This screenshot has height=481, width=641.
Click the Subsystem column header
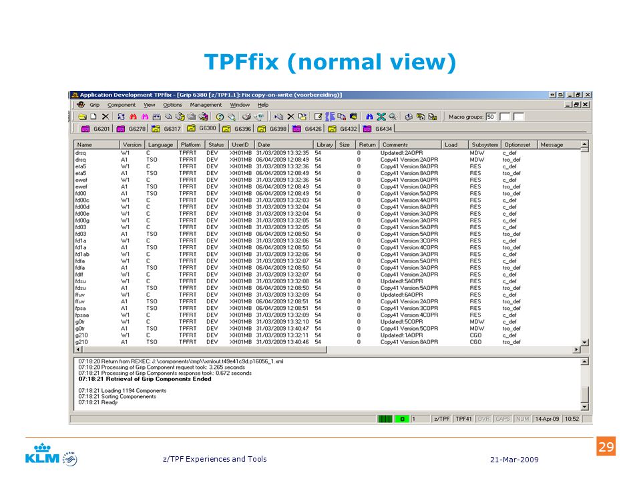(485, 145)
